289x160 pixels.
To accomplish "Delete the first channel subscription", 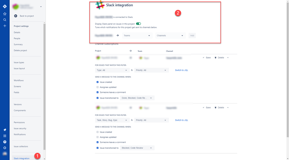I will [219, 58].
